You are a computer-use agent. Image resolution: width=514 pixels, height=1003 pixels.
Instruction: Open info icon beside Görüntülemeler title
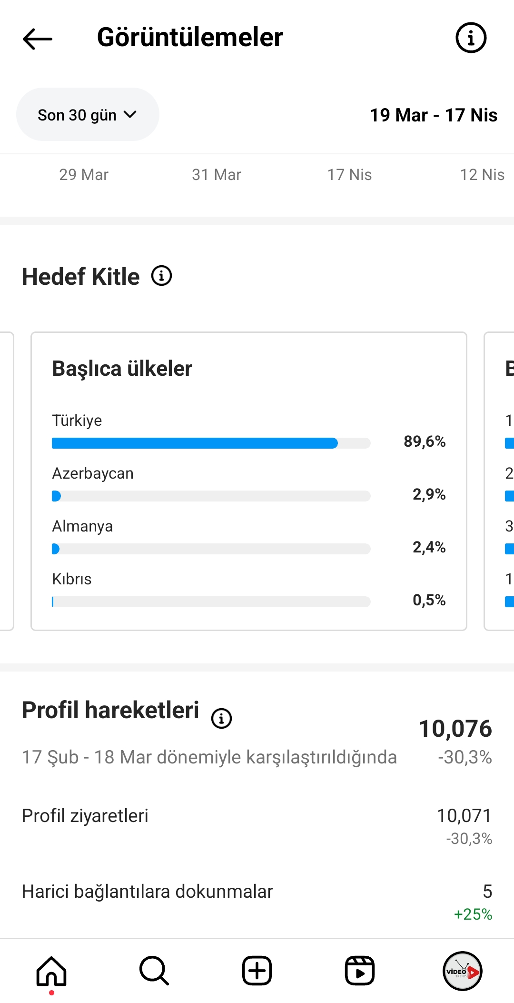tap(471, 38)
